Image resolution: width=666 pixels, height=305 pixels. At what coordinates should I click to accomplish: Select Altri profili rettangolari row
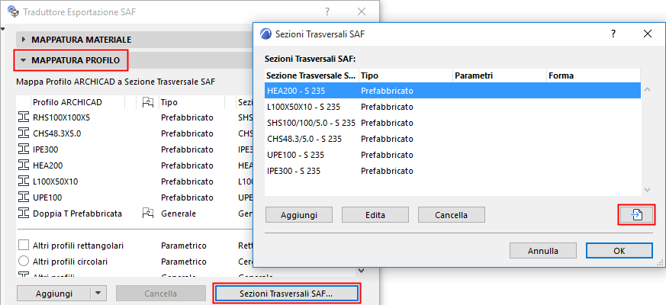pos(135,246)
